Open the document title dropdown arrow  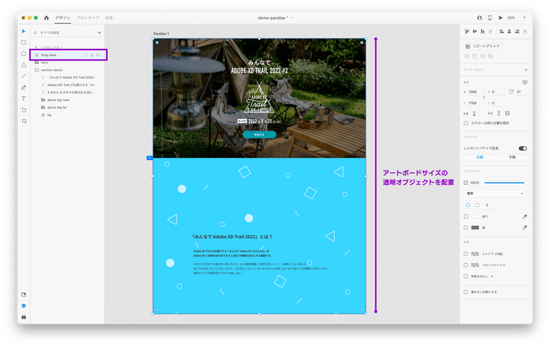coord(291,18)
